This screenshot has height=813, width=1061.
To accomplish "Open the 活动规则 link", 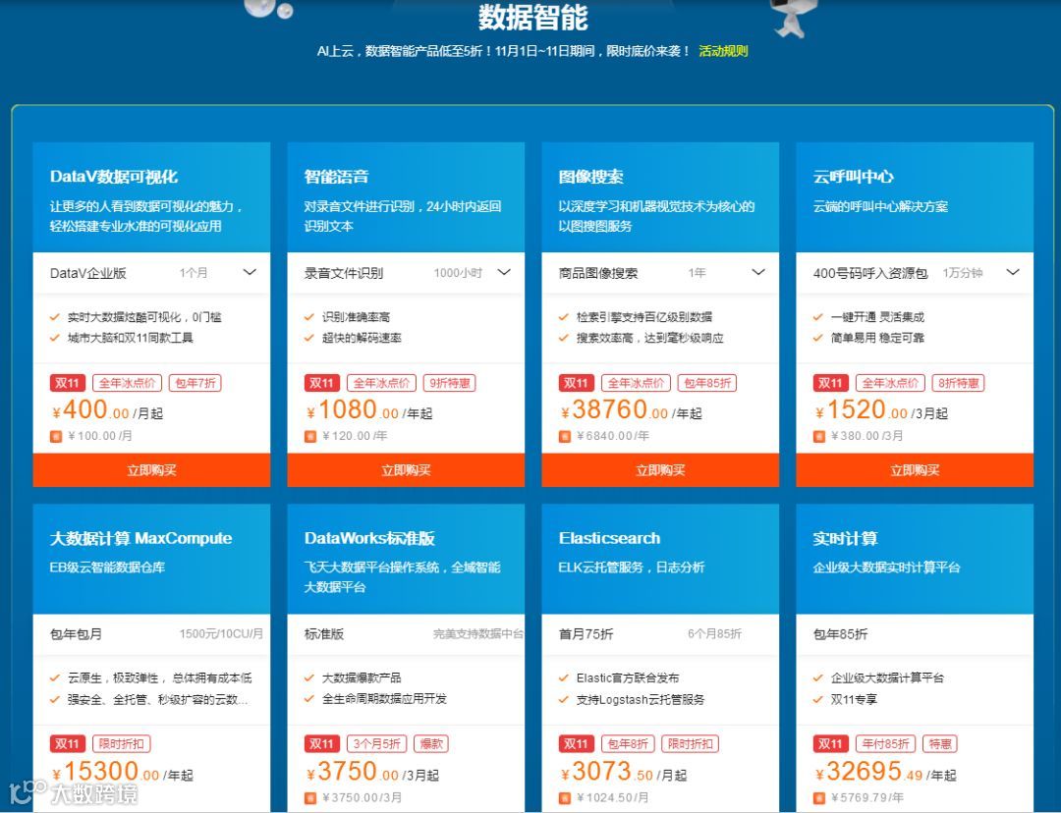I will 723,51.
